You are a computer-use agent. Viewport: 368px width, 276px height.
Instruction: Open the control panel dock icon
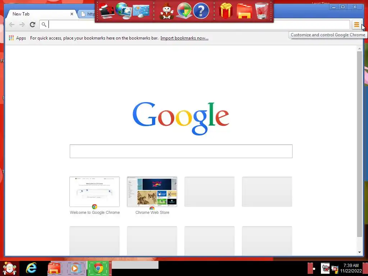pos(141,11)
